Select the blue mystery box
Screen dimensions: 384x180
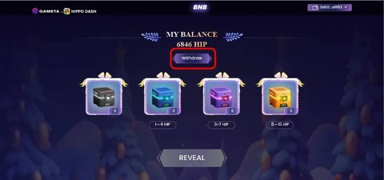[x=162, y=97]
